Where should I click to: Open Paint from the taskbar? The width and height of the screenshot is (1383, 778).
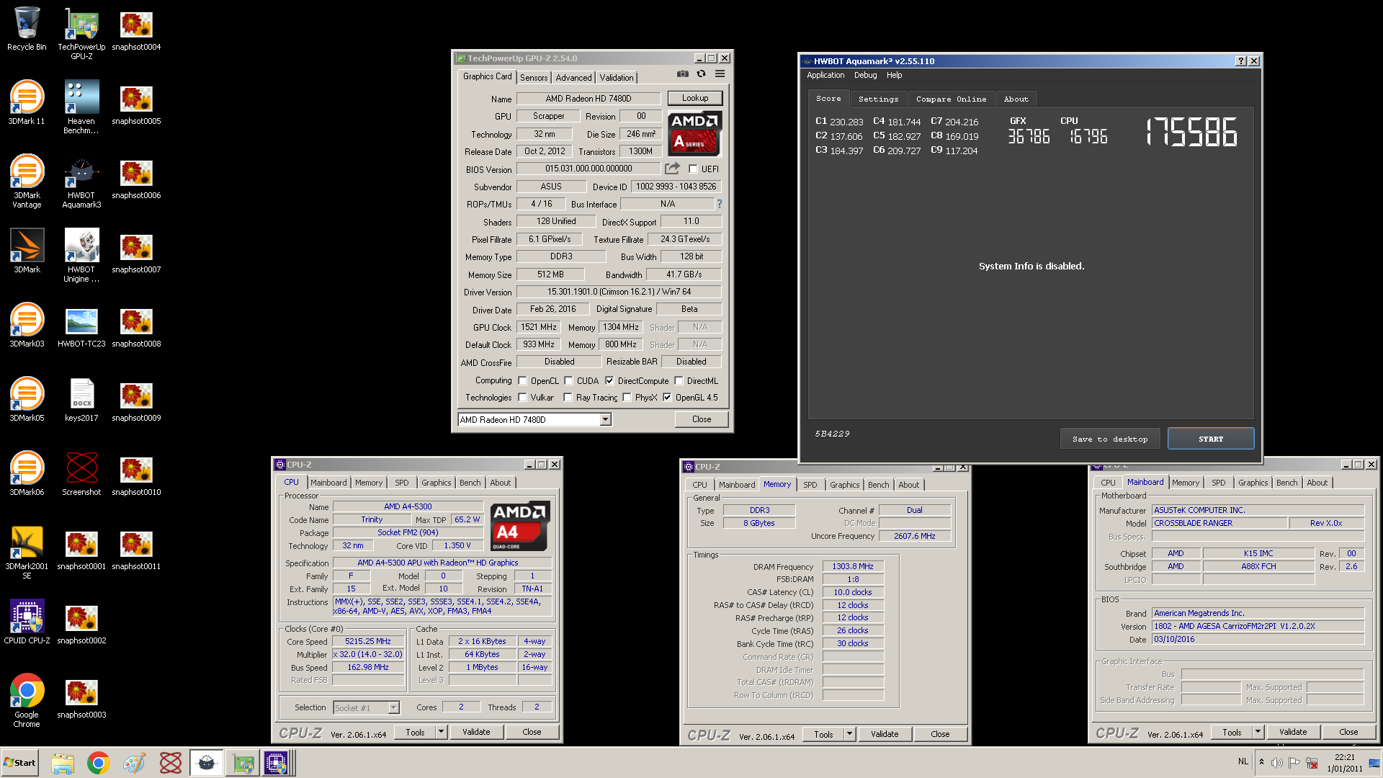pos(134,763)
